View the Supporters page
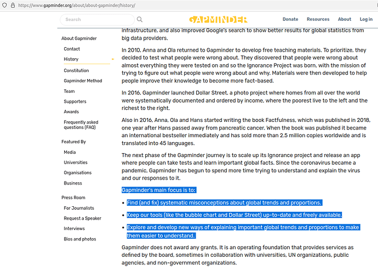This screenshot has width=378, height=270. 75,102
